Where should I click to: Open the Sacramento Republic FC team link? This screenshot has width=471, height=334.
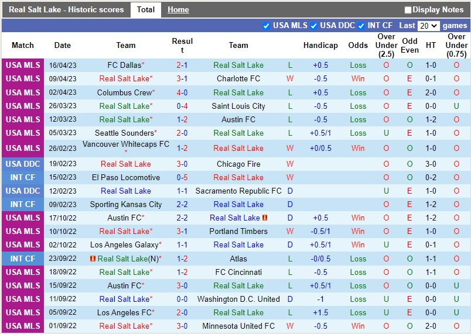coord(238,191)
